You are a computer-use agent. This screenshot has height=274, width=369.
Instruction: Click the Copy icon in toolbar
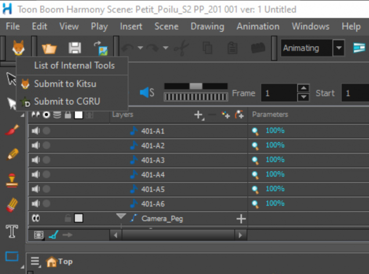click(x=207, y=48)
